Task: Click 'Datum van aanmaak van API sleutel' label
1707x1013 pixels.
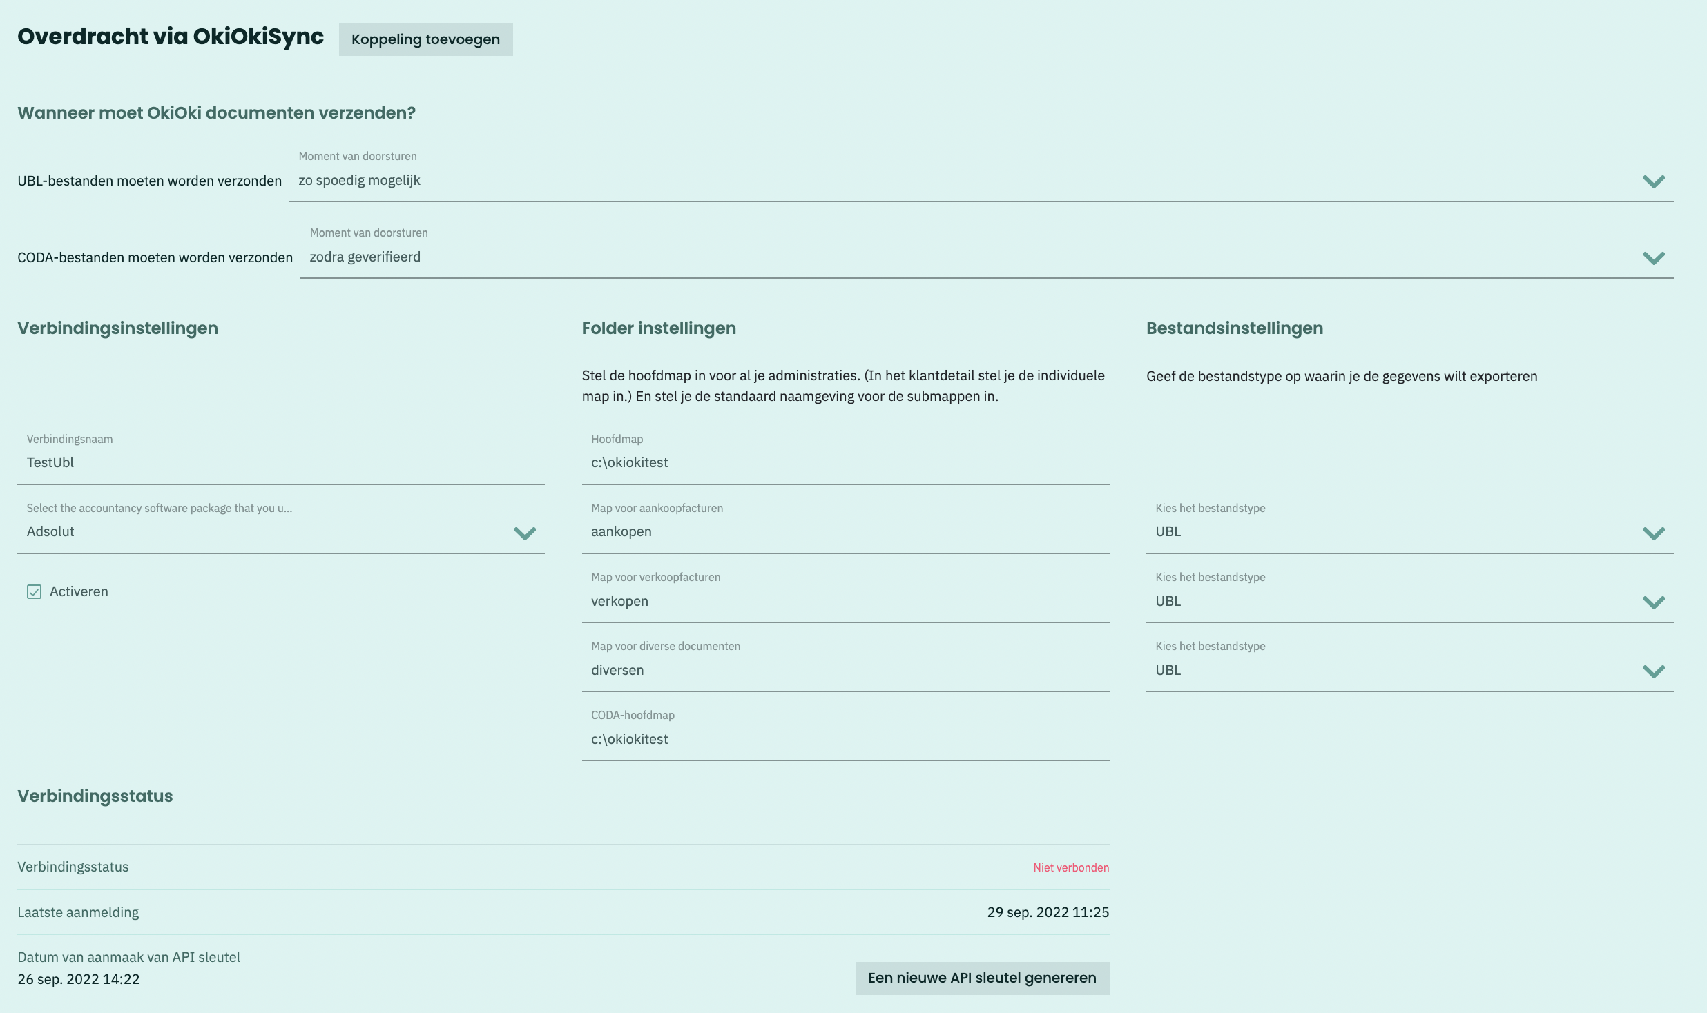Action: coord(129,957)
